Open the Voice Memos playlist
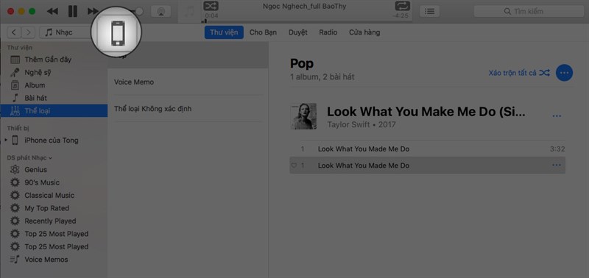Image resolution: width=589 pixels, height=278 pixels. point(54,259)
